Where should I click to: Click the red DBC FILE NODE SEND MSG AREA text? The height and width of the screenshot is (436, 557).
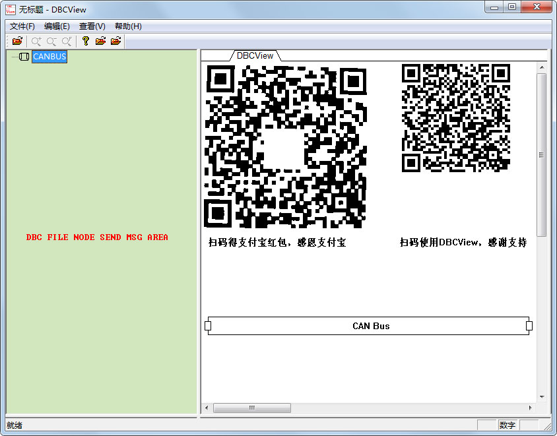coord(97,237)
